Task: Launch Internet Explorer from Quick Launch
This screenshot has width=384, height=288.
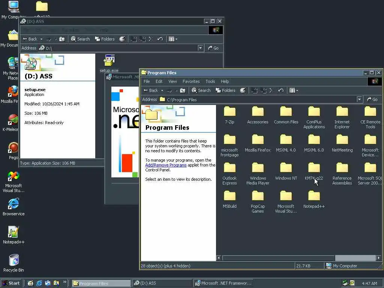Action: click(x=39, y=283)
